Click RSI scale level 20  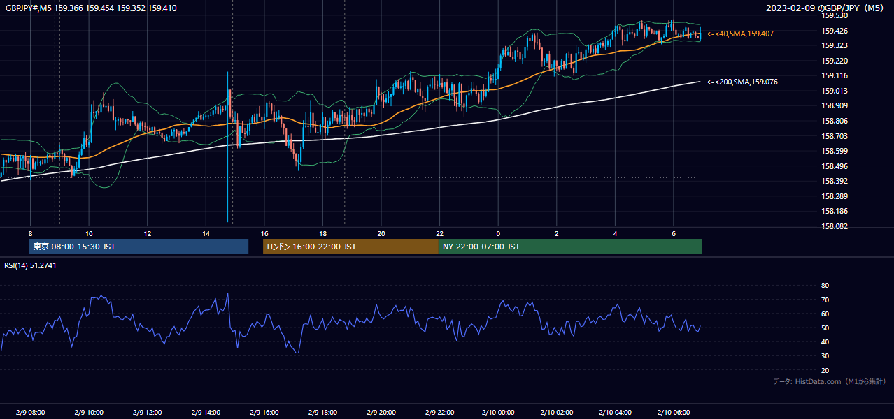coord(825,371)
